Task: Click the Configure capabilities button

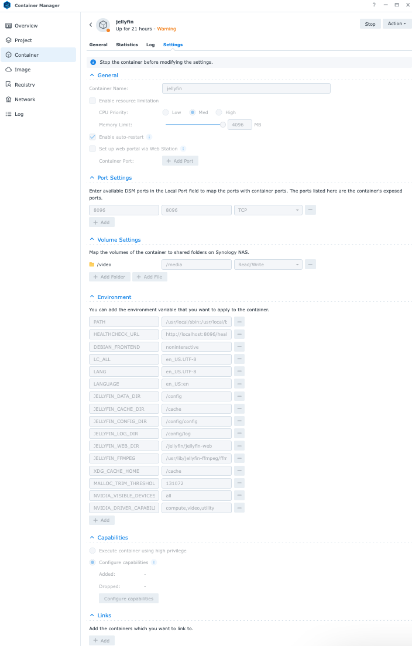Action: [129, 599]
